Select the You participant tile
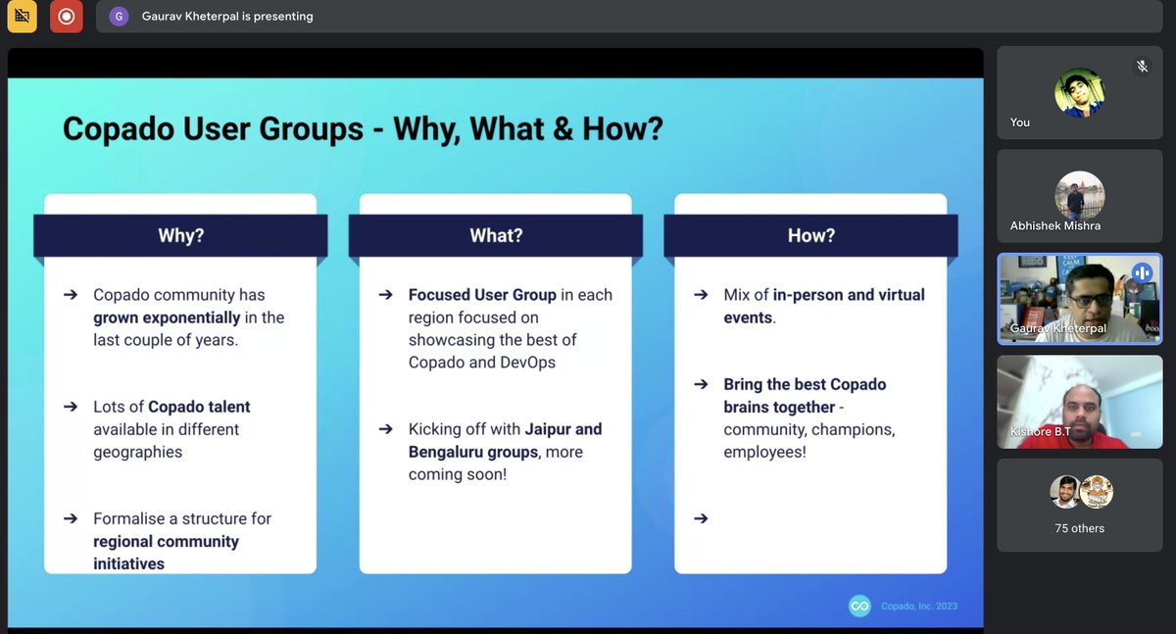 tap(1080, 93)
